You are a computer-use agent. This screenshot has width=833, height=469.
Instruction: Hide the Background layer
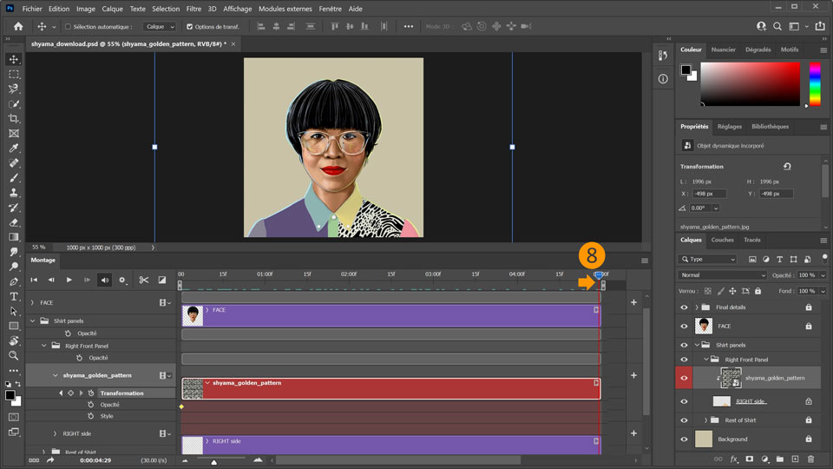[x=684, y=439]
